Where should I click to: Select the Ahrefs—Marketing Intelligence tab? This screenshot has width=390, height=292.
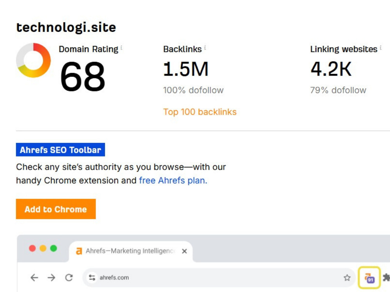click(131, 251)
